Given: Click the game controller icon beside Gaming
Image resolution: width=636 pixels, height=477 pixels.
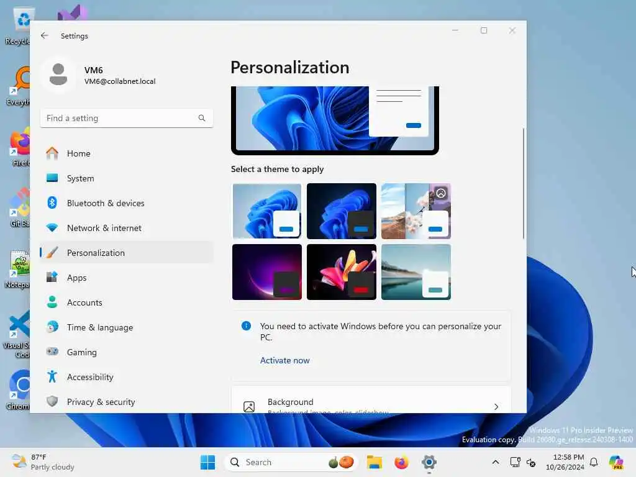Looking at the screenshot, I should [x=52, y=352].
